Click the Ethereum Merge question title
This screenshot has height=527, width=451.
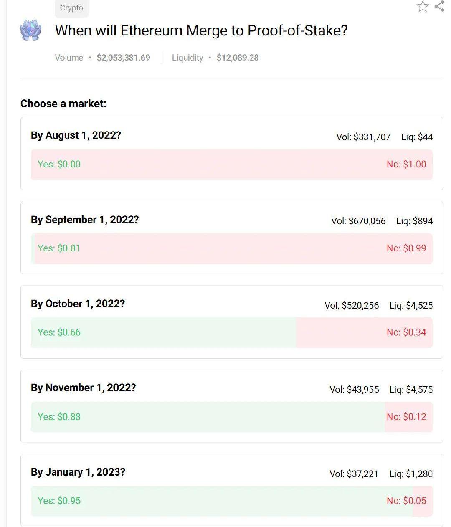(x=201, y=30)
